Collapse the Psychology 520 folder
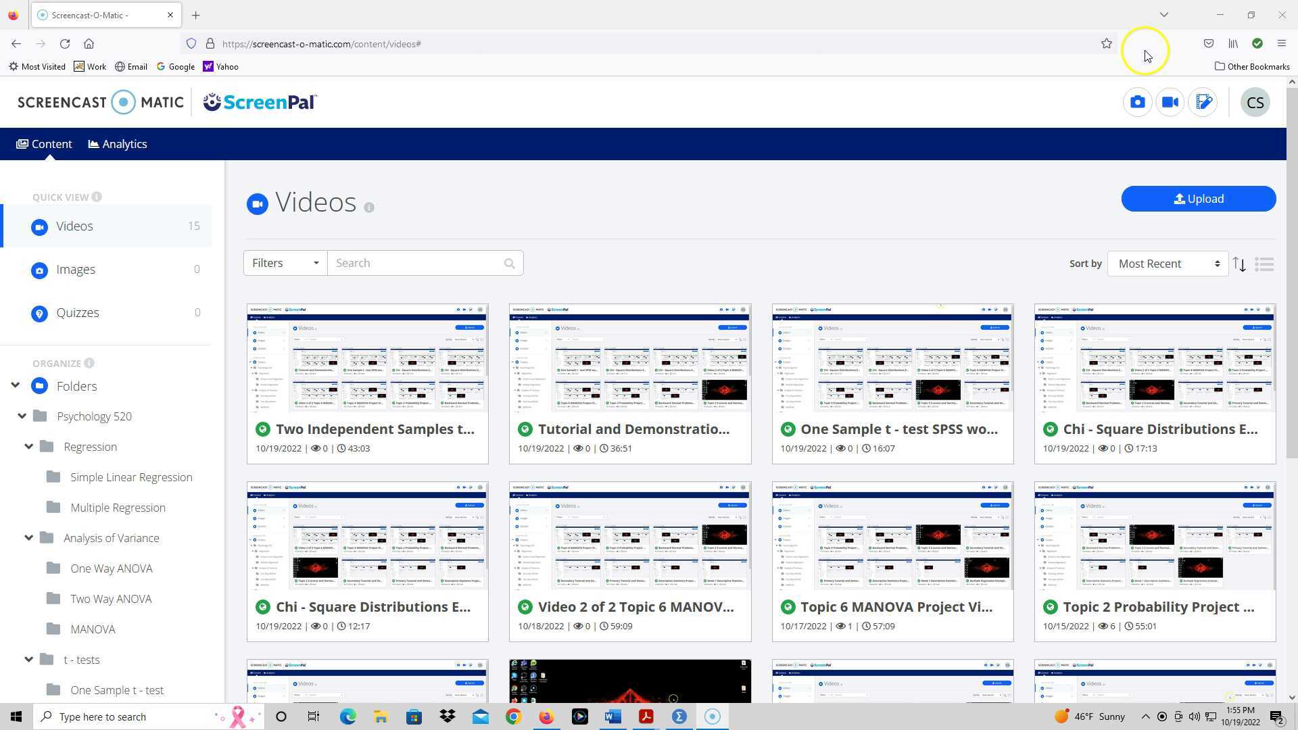The image size is (1298, 730). [x=22, y=416]
